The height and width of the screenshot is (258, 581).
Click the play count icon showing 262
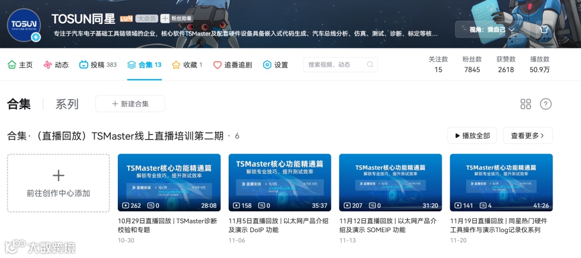pos(125,205)
